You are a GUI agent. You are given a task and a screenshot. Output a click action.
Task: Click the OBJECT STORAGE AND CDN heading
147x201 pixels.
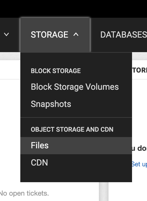coord(72,129)
